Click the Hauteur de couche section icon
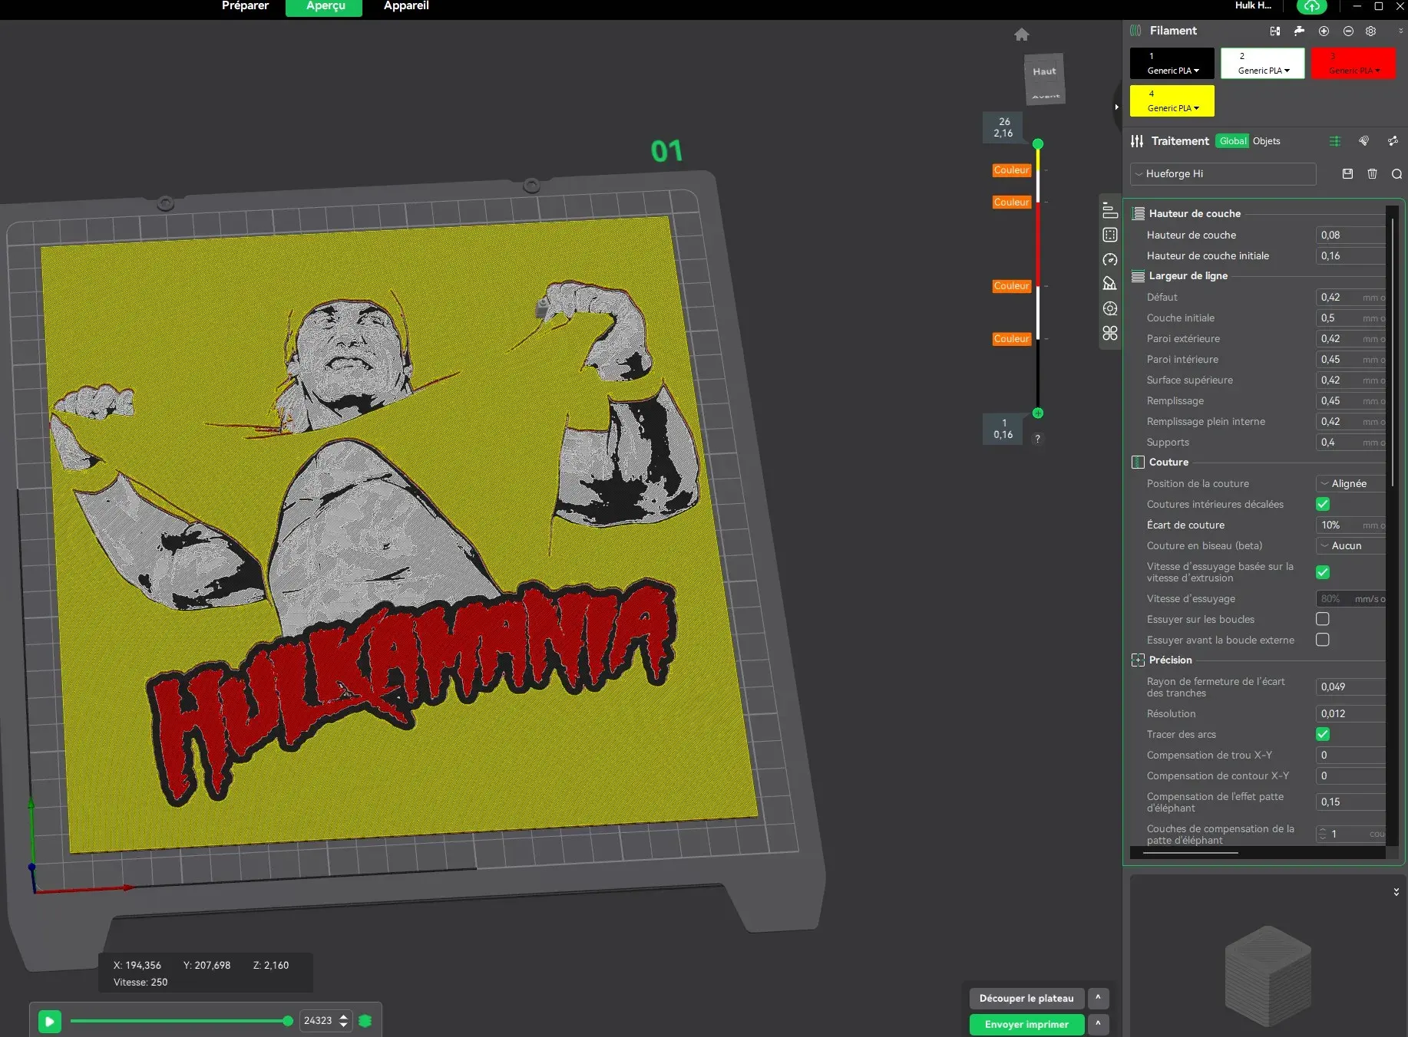 point(1139,214)
